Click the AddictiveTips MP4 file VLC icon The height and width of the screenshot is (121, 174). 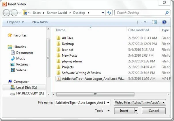pos(58,78)
